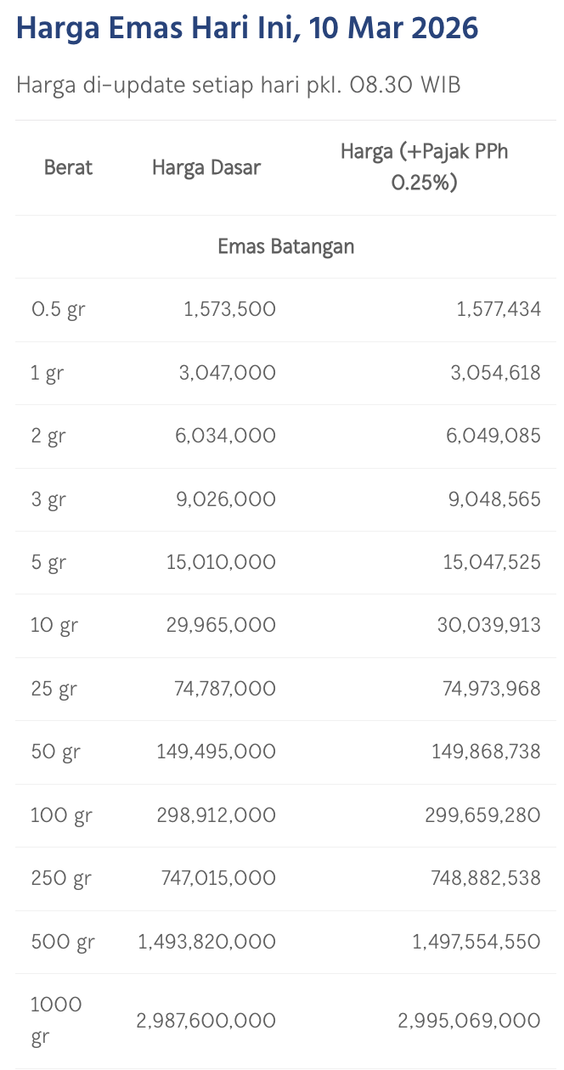This screenshot has height=1070, width=564.
Task: Select the 25 gr weight cell
Action: point(54,689)
